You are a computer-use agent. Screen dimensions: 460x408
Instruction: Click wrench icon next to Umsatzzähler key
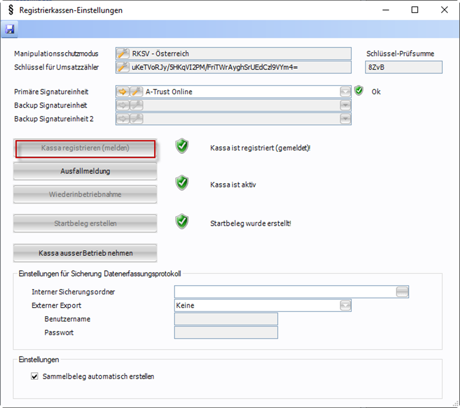pos(123,67)
